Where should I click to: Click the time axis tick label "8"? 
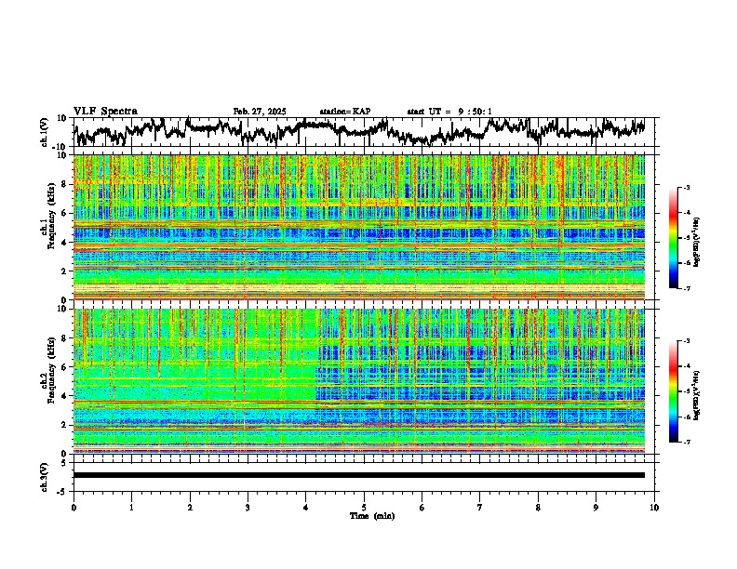click(x=538, y=508)
